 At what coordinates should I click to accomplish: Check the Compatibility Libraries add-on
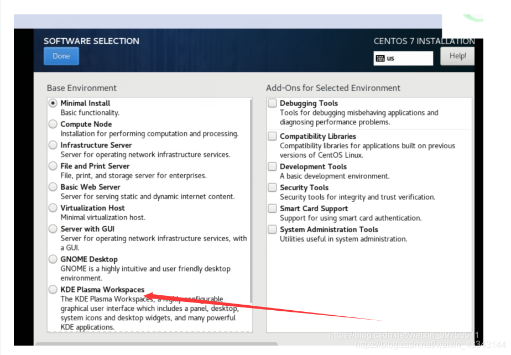tap(272, 136)
